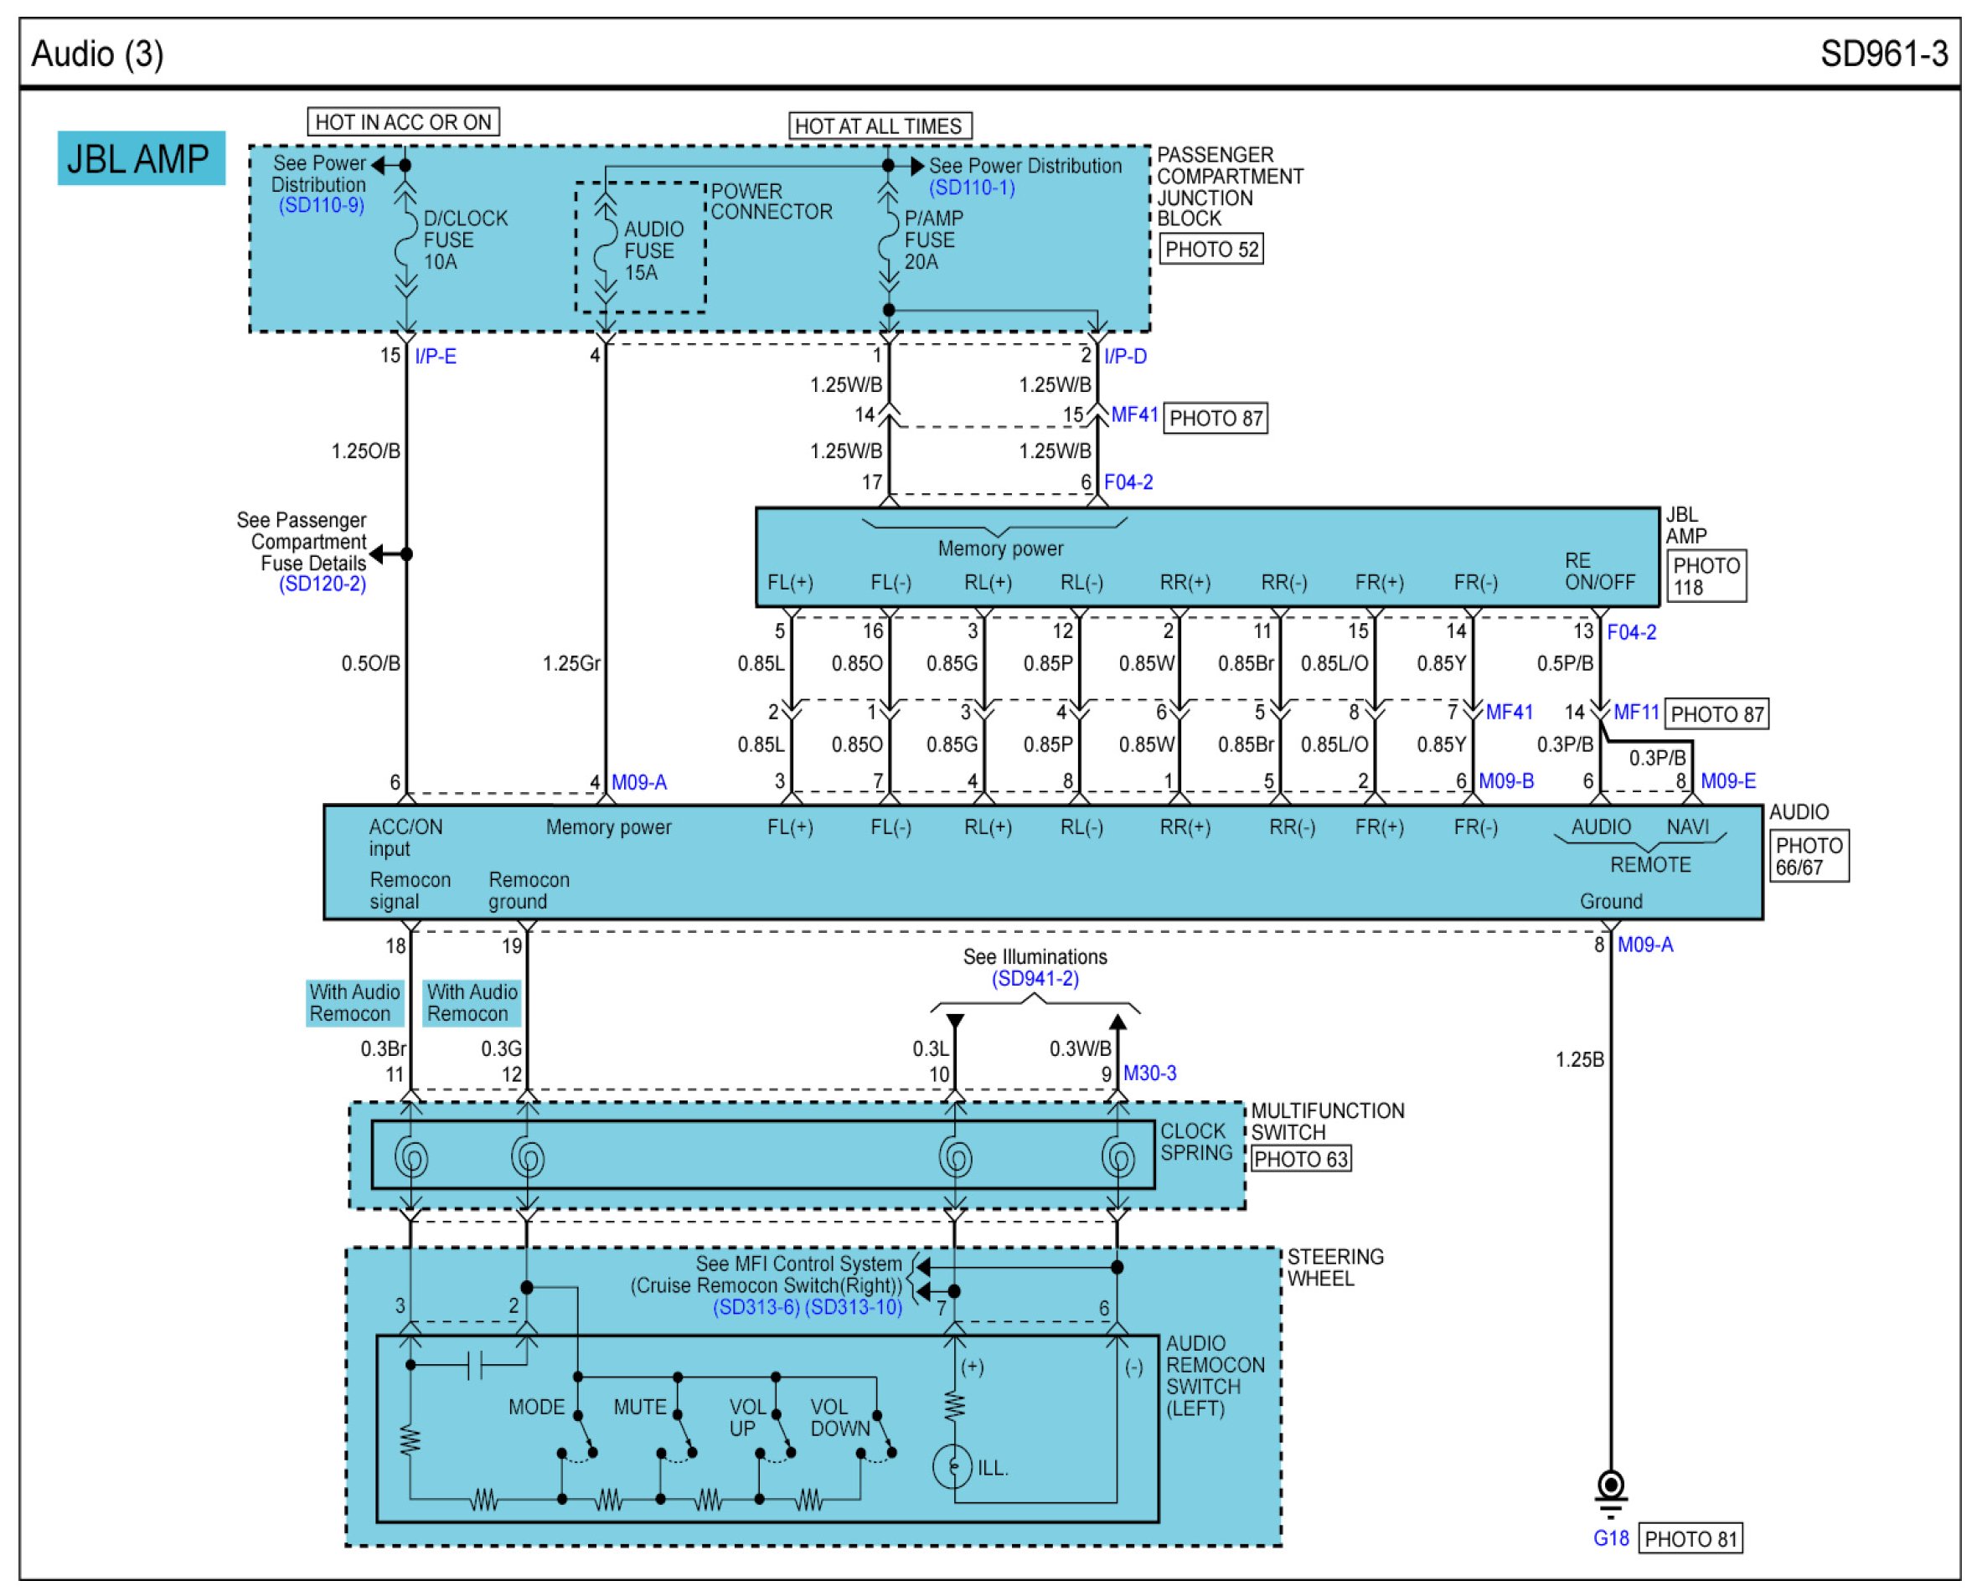This screenshot has height=1591, width=1977.
Task: Open the SD313-10 cruise remocon link
Action: 853,1308
